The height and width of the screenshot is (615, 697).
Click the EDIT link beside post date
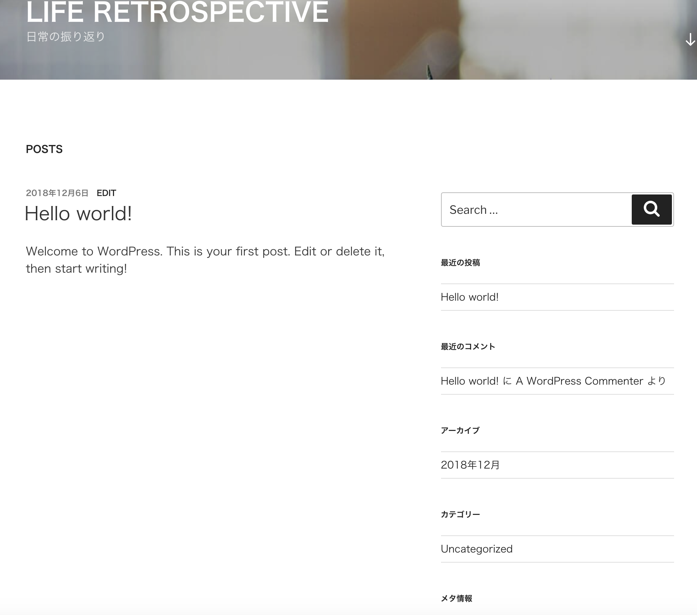[106, 193]
